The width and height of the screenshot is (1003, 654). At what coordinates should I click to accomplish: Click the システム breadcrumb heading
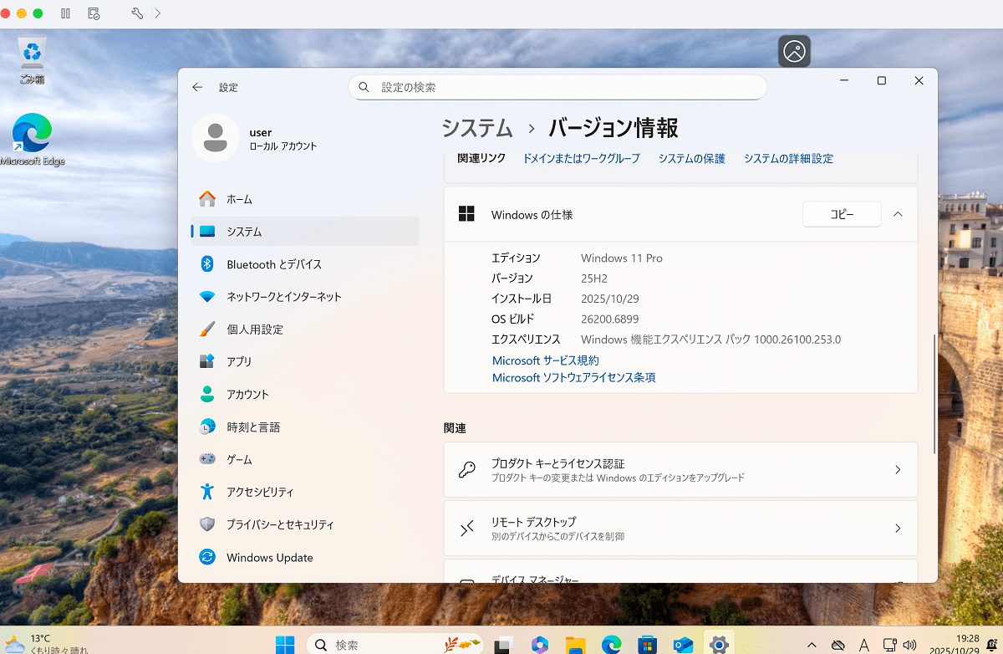tap(477, 128)
